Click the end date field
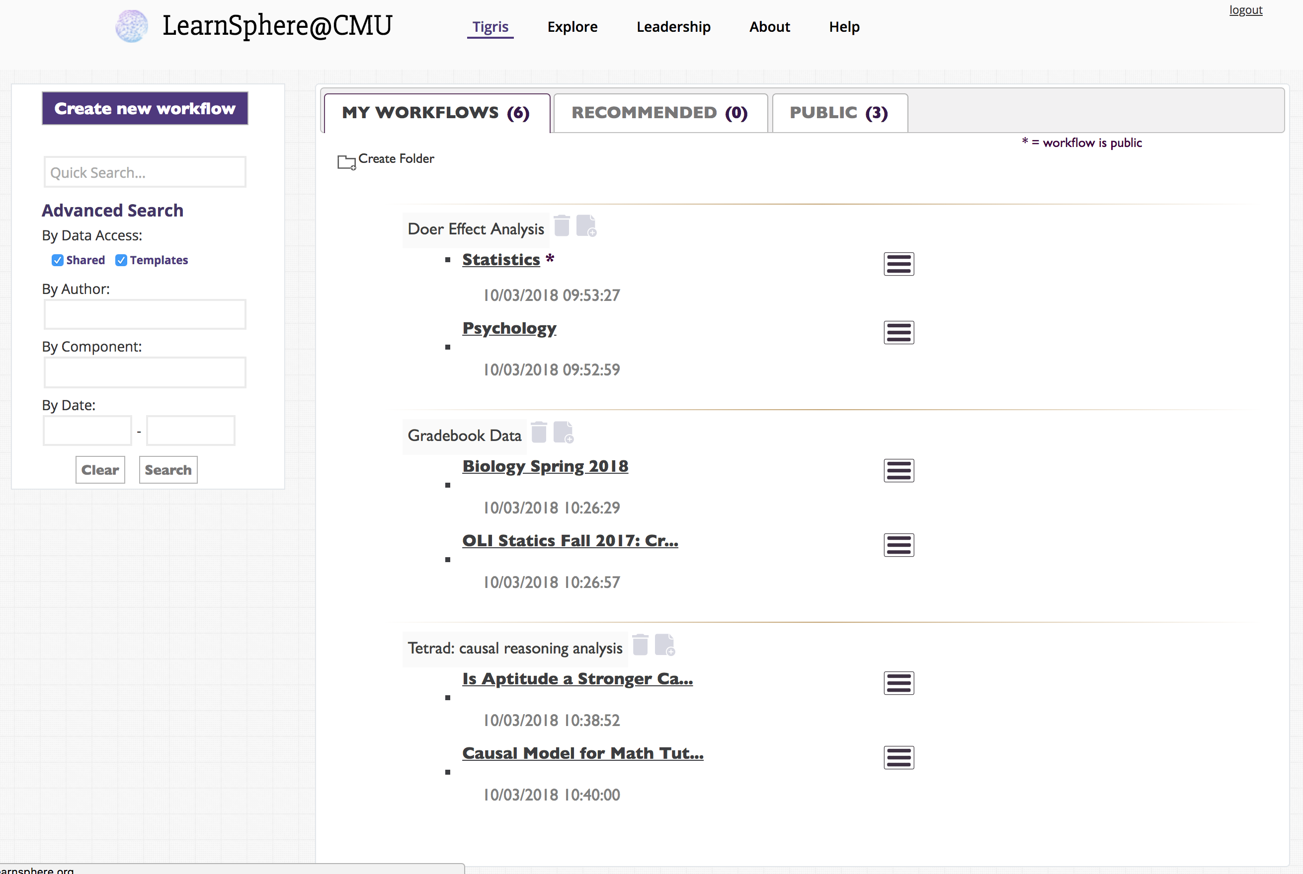This screenshot has height=874, width=1303. click(191, 431)
